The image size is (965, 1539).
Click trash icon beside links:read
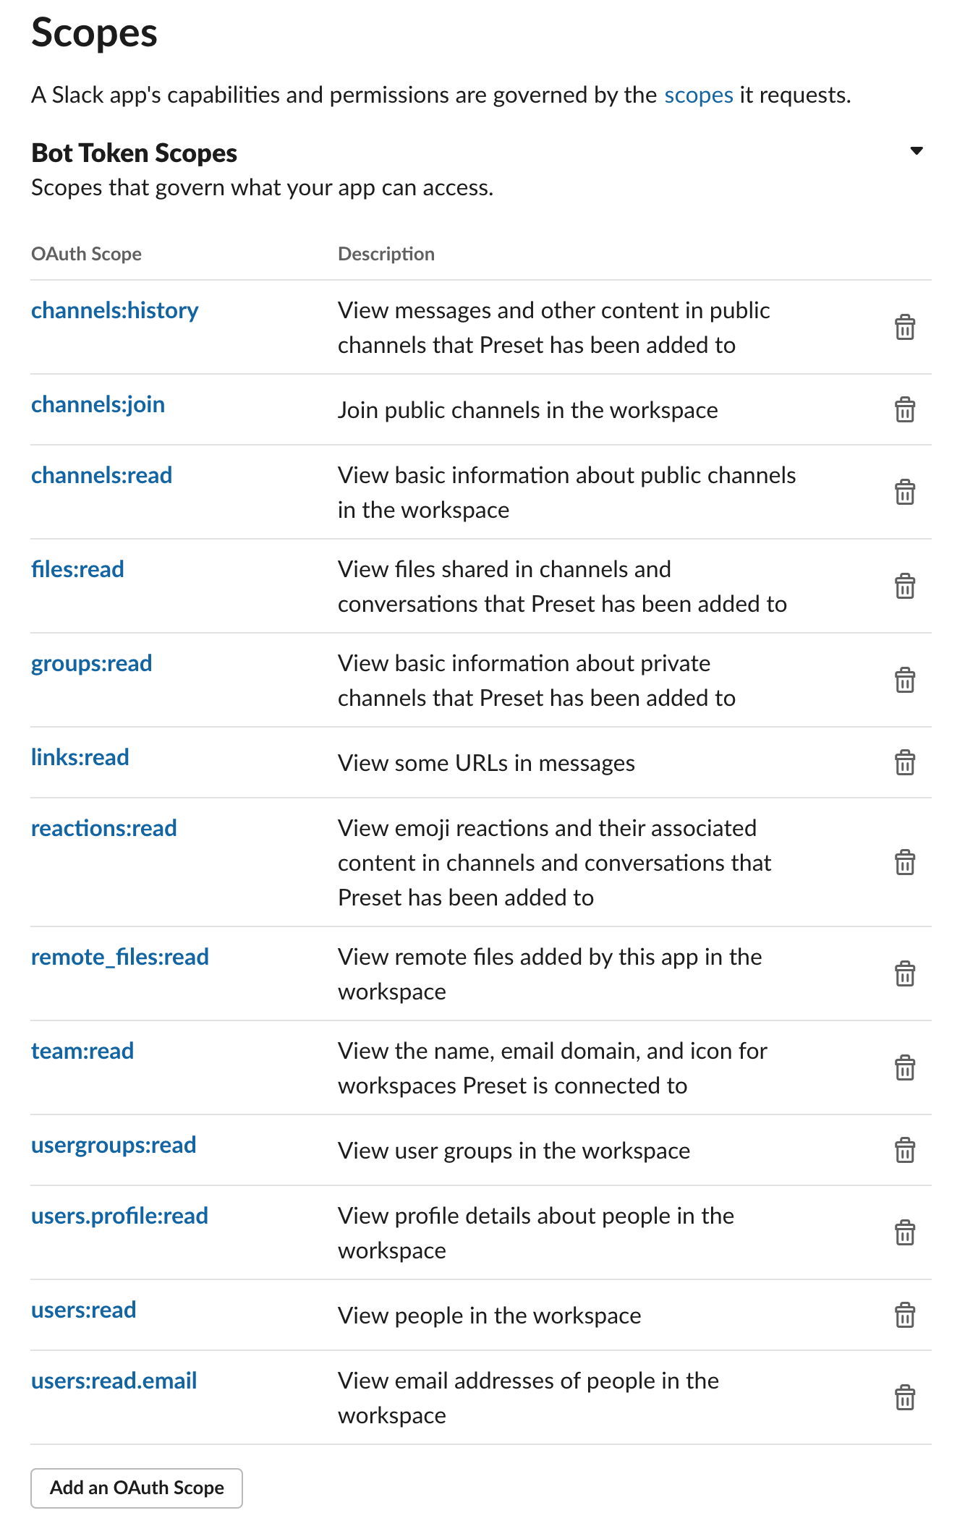click(x=905, y=763)
